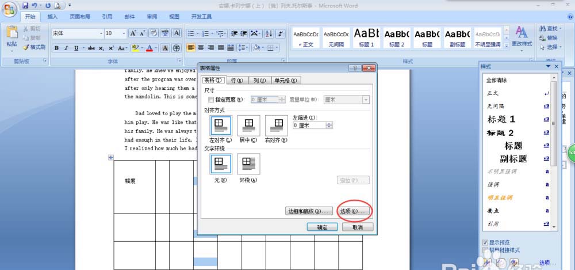Switch to the 页面布局 ribbon tab

pos(80,17)
